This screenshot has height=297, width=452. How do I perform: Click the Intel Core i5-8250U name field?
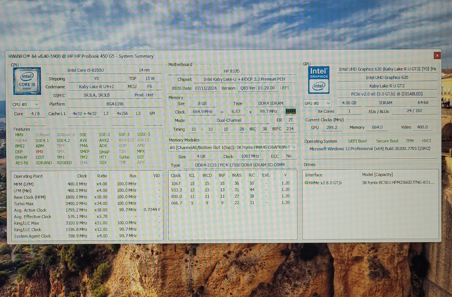tap(86, 70)
